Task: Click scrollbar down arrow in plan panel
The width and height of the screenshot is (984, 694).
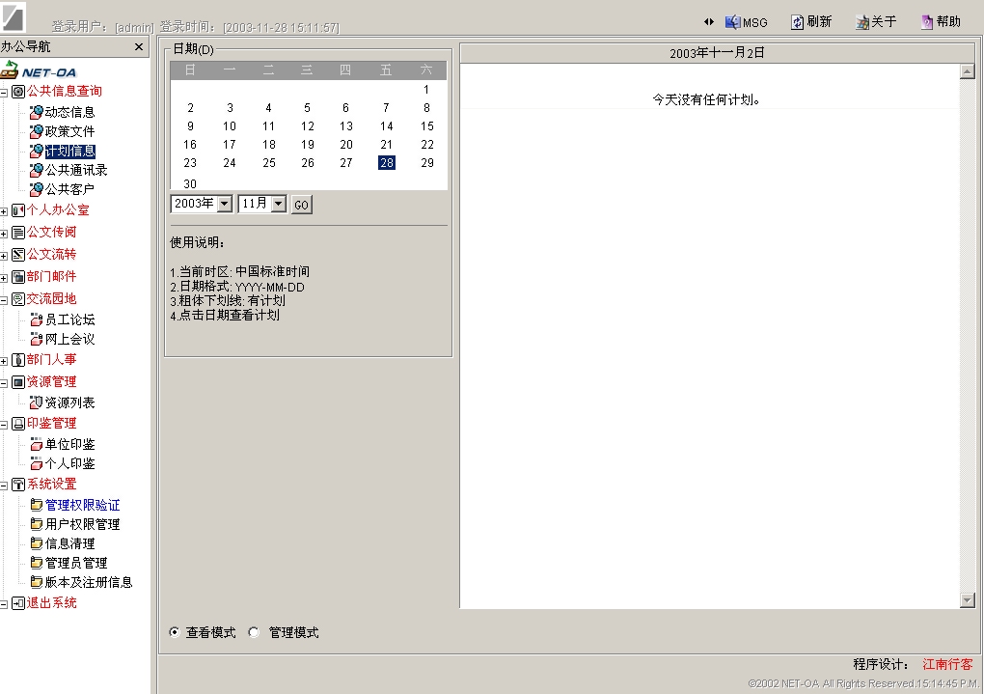Action: tap(968, 600)
